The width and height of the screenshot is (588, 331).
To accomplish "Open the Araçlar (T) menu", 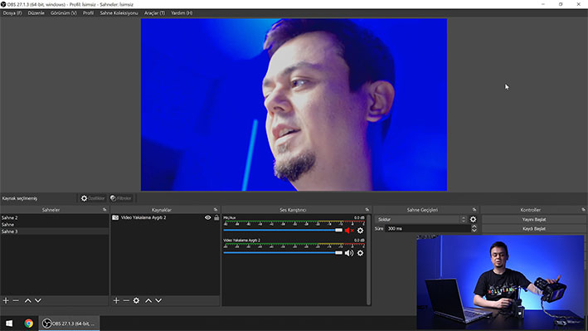I will [x=154, y=12].
